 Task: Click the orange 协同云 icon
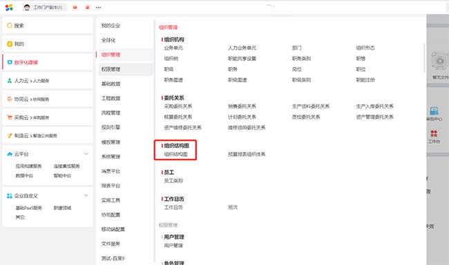tap(10, 99)
